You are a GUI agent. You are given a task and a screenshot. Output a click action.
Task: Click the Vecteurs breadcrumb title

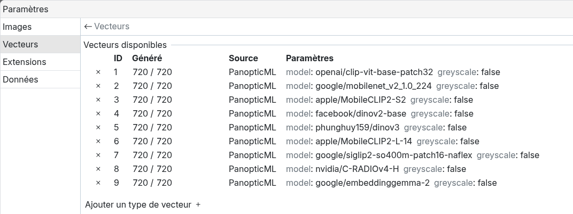(112, 27)
